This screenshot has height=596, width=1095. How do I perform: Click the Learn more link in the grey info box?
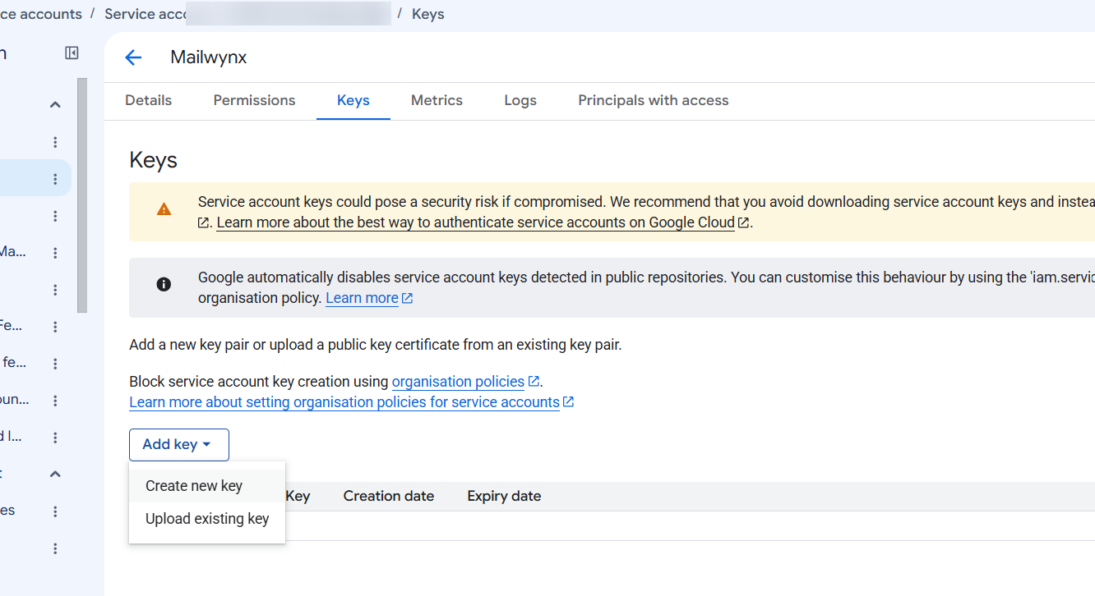[362, 298]
